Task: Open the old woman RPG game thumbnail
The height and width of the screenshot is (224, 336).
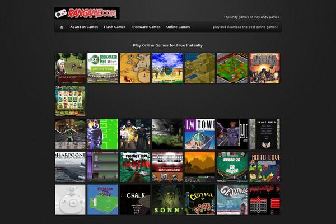Action: pyautogui.click(x=71, y=68)
